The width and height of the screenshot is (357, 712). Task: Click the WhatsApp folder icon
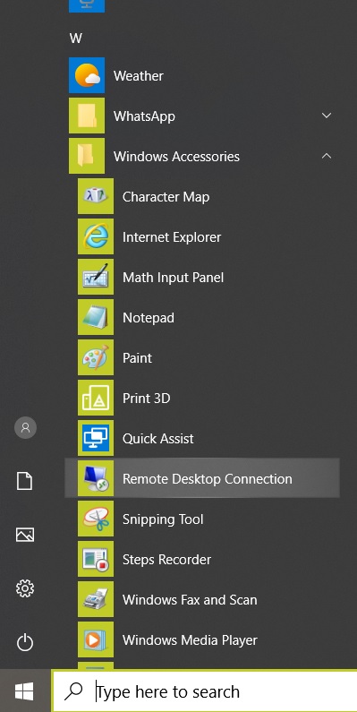[x=87, y=116]
